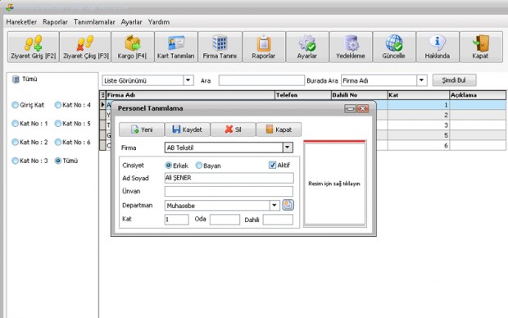
Task: Select the Kat No : 6 radio button
Action: point(58,142)
